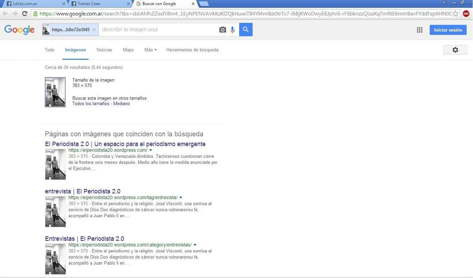
Task: Select the Buscar con Google tab
Action: click(x=164, y=4)
